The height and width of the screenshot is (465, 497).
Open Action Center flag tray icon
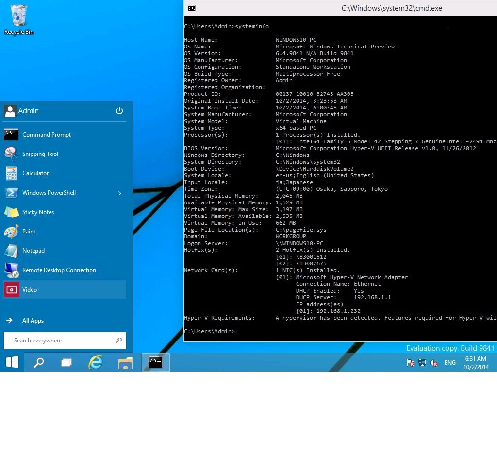coord(411,363)
